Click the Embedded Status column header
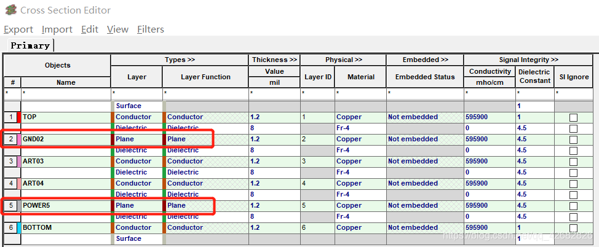 425,77
